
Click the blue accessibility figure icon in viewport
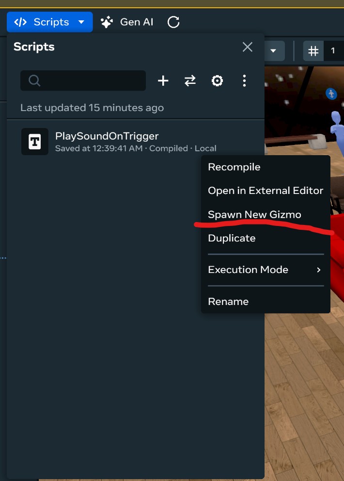[x=331, y=94]
